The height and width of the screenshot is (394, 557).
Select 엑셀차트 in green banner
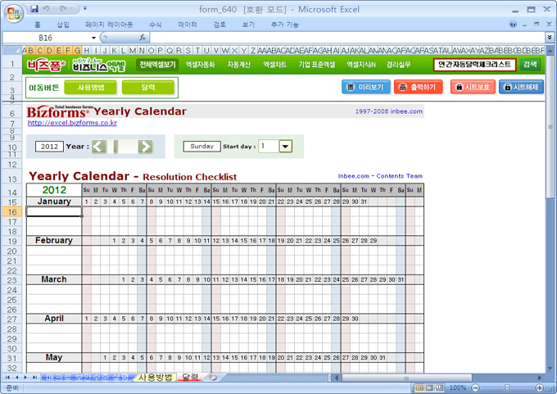(x=274, y=65)
